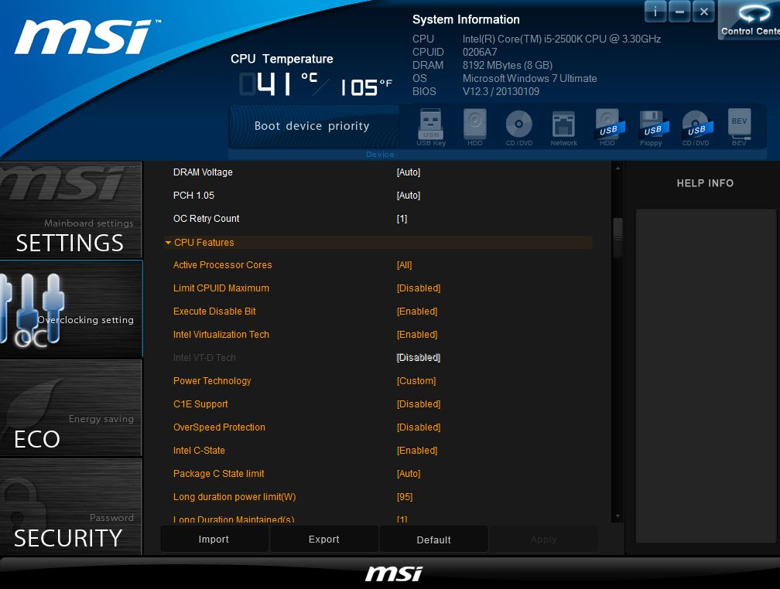Edit OC Retry Count [1] value
This screenshot has height=589, width=780.
402,219
